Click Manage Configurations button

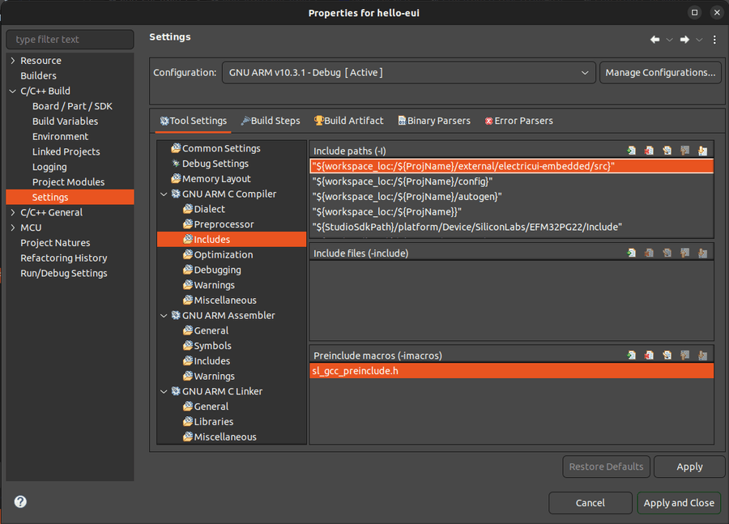click(659, 72)
